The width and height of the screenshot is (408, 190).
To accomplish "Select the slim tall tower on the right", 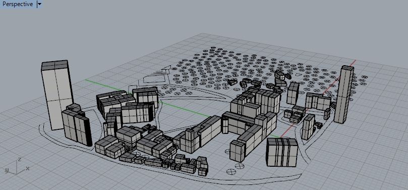I will pos(344,94).
